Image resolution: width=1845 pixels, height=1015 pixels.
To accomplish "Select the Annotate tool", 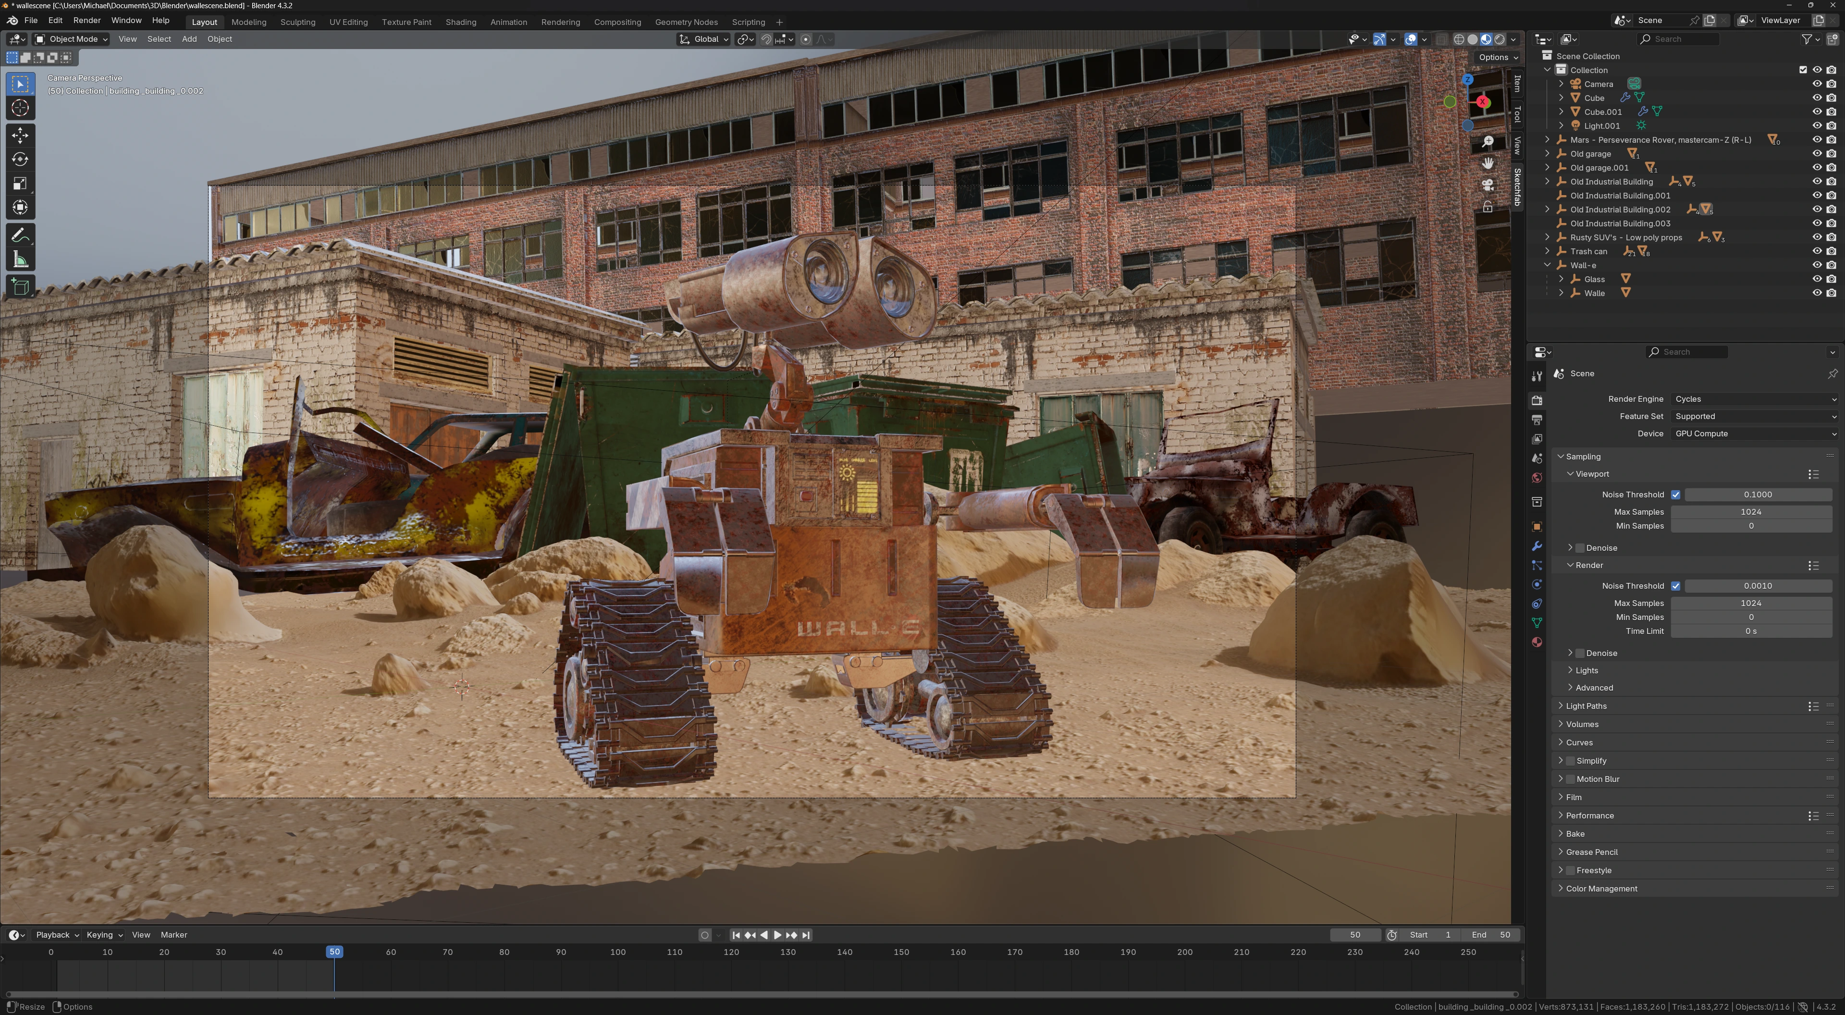I will pyautogui.click(x=20, y=235).
